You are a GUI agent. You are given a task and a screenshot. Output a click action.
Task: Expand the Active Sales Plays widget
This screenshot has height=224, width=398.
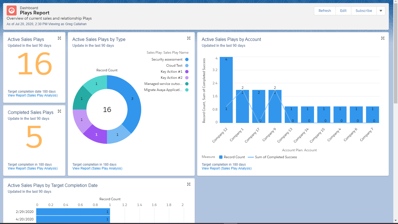[59, 38]
